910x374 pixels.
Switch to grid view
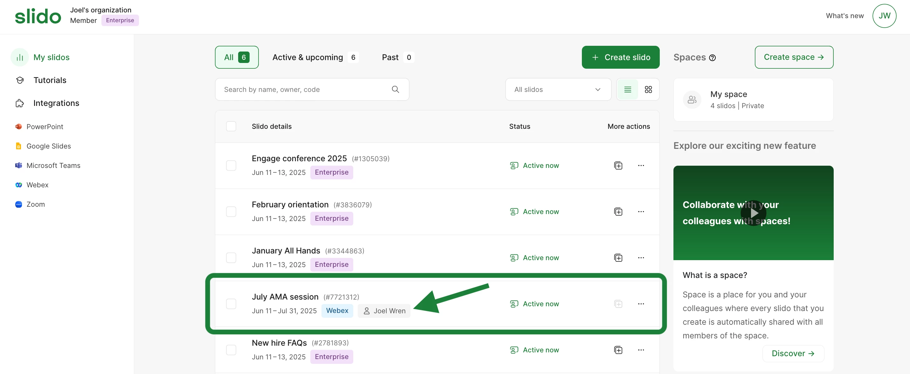(648, 89)
